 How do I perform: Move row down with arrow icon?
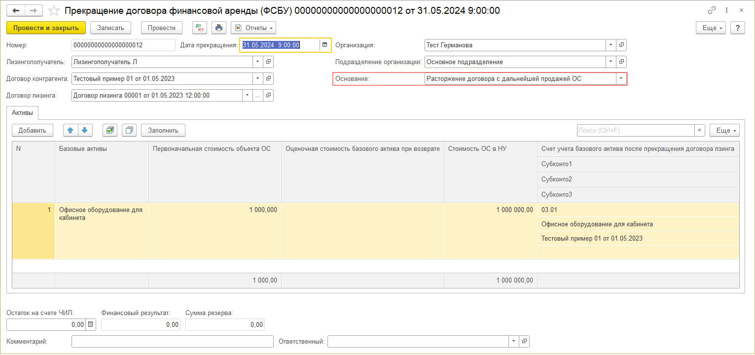pos(84,130)
